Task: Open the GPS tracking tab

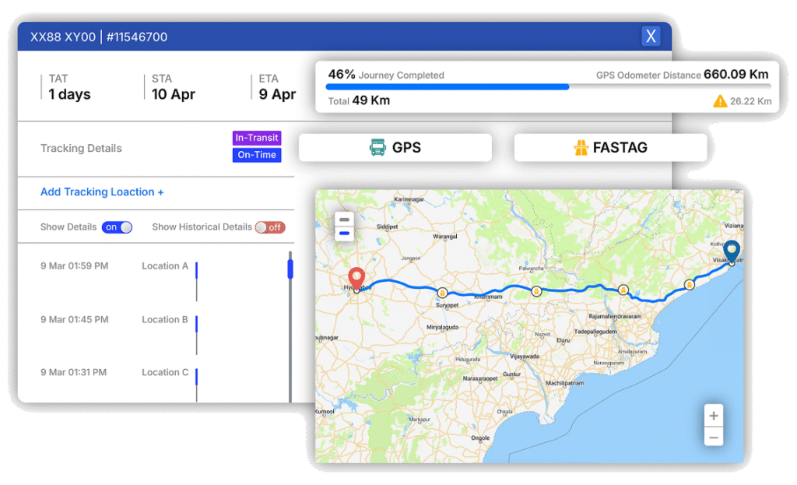Action: click(x=395, y=147)
